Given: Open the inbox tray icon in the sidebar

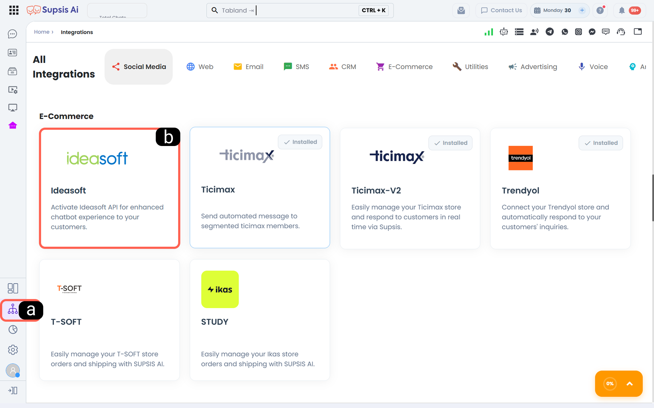Looking at the screenshot, I should [x=13, y=71].
